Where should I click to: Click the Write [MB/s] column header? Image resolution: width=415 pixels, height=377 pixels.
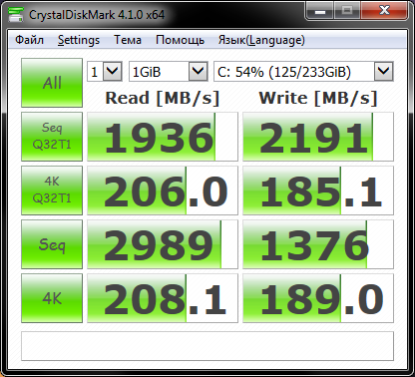coord(318,98)
